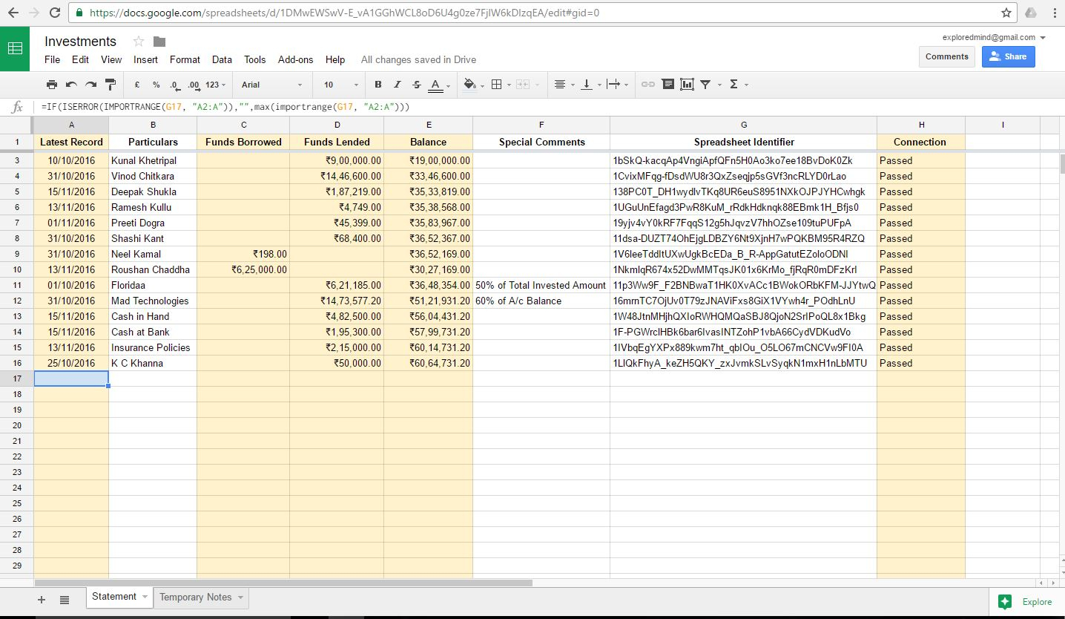Click the Comments button
1065x619 pixels.
[946, 56]
